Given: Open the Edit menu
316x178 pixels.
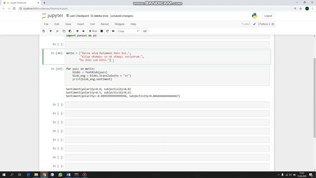Looking at the screenshot, I should click(57, 24).
